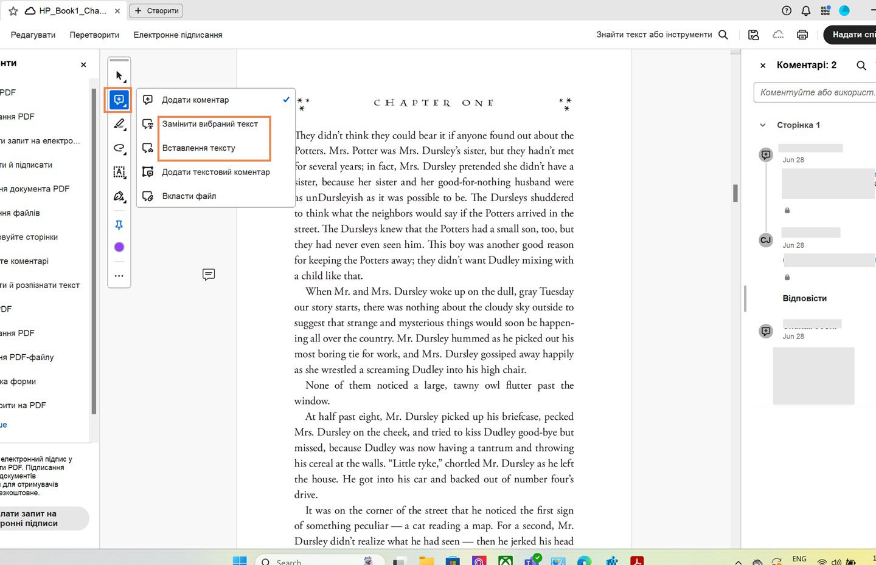Screen dimensions: 876x565
Task: Select the freehand draw lasso tool
Action: pyautogui.click(x=119, y=148)
